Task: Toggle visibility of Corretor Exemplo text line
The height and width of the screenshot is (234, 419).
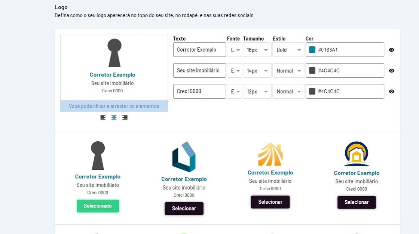Action: (x=391, y=50)
